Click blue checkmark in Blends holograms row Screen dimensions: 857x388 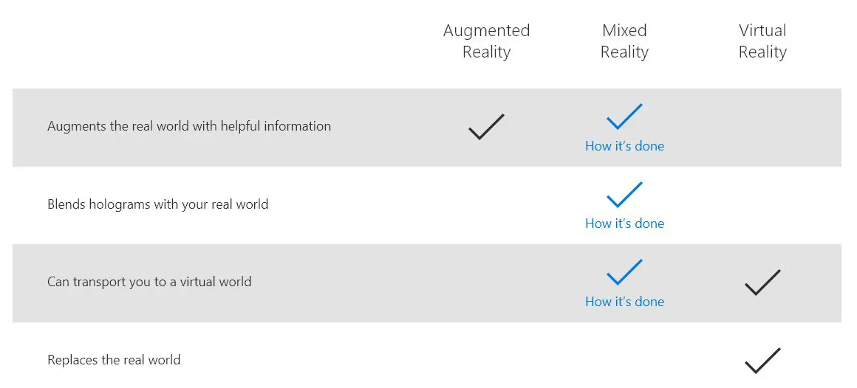624,194
